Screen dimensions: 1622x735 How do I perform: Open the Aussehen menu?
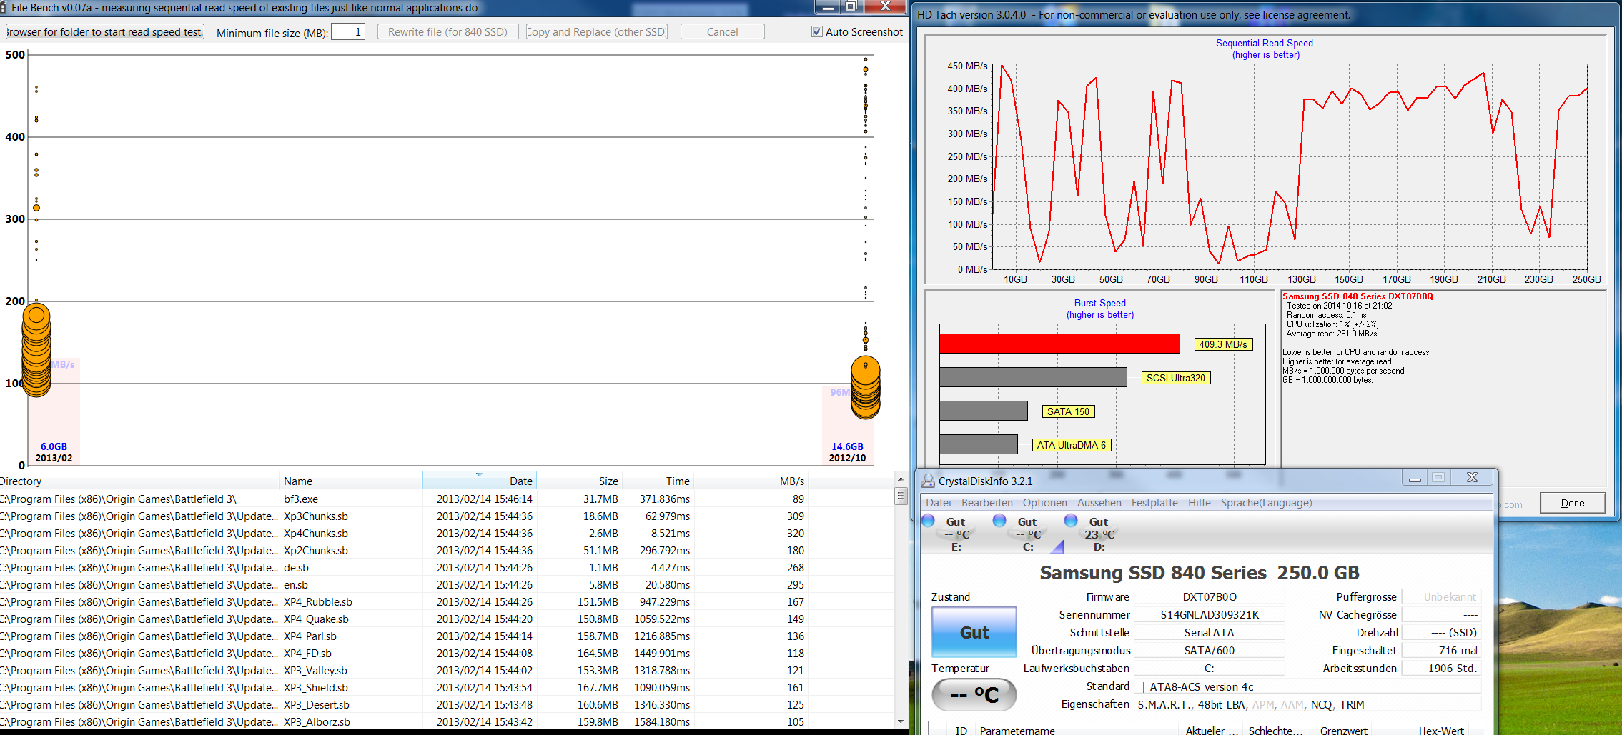pyautogui.click(x=1099, y=503)
